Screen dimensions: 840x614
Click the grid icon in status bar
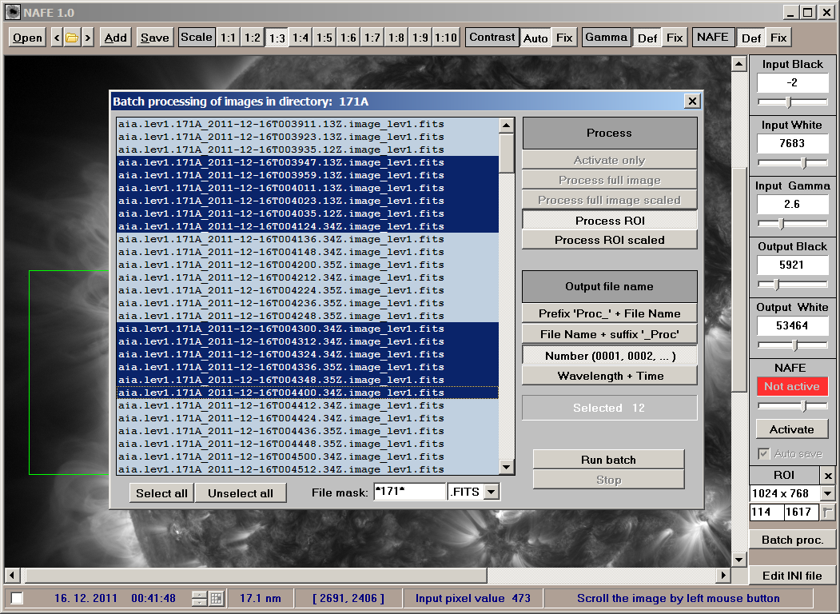coord(216,598)
